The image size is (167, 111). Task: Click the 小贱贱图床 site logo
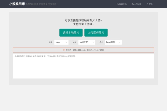[17, 4]
